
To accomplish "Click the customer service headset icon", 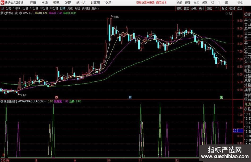I will pyautogui.click(x=212, y=3).
